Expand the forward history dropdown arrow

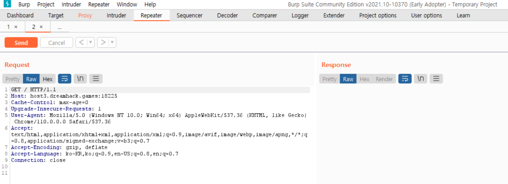point(112,42)
